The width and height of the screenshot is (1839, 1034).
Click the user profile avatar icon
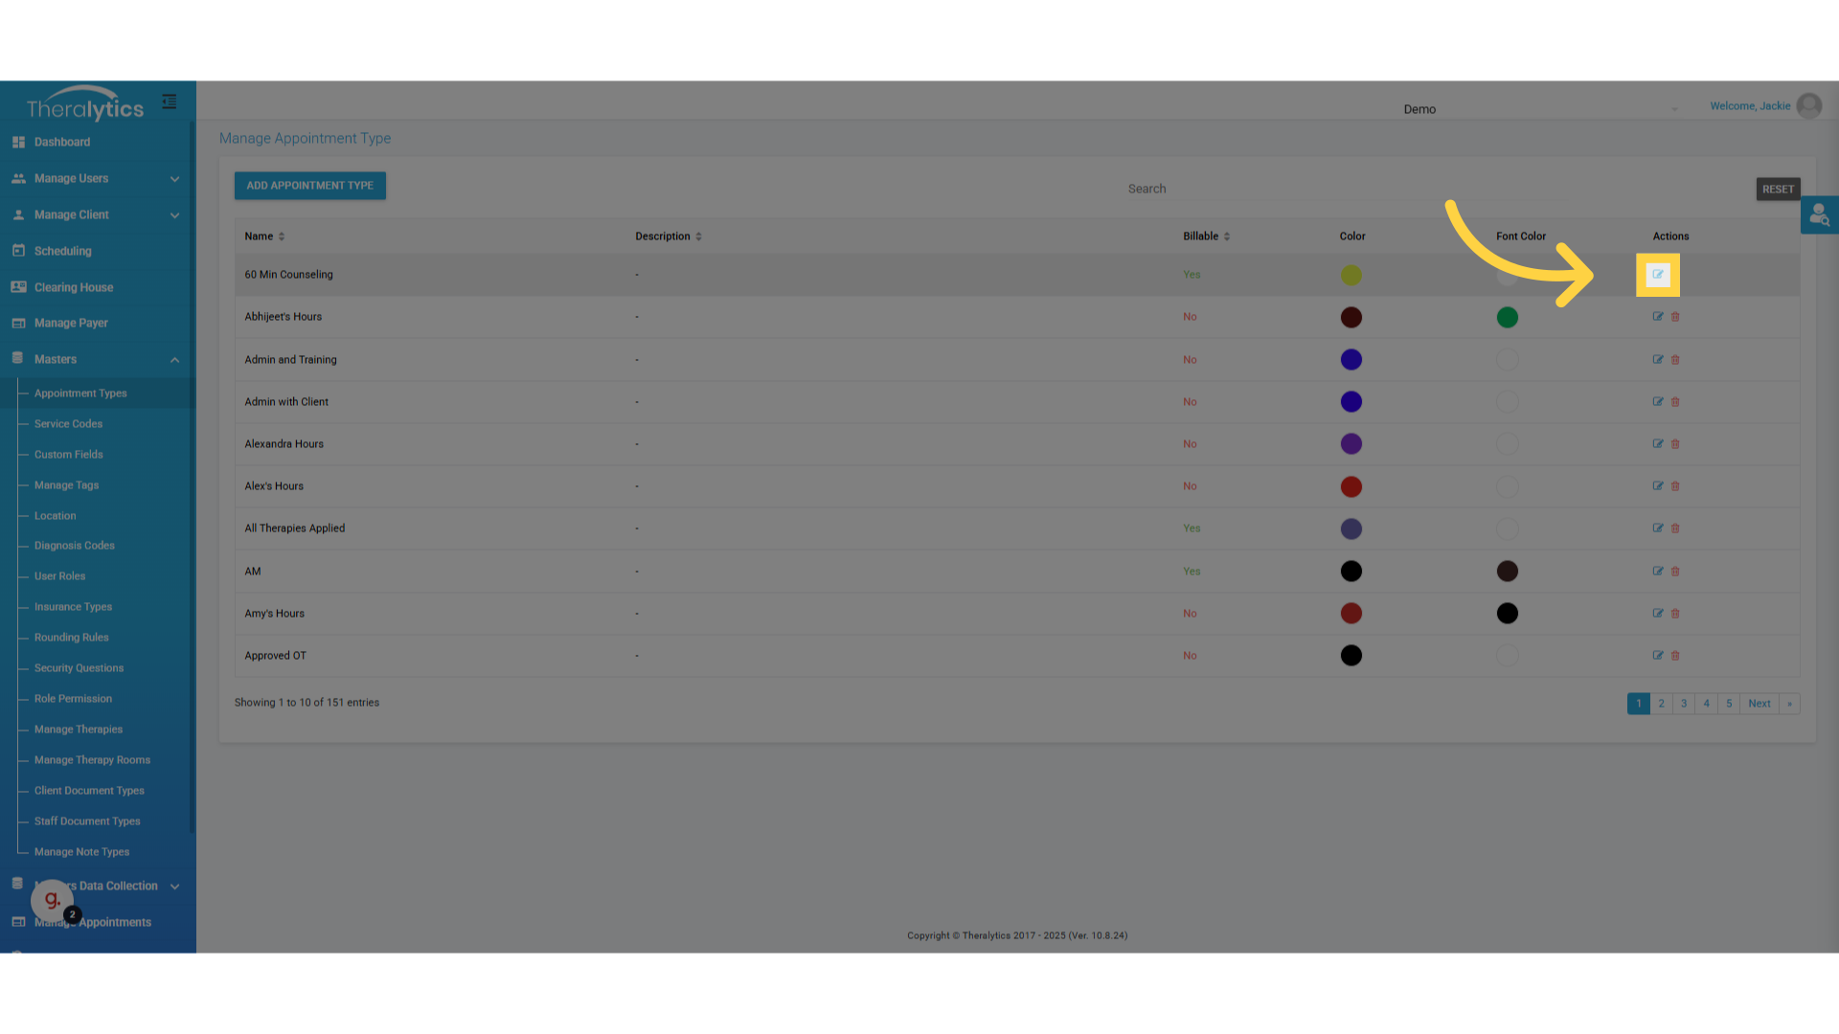(x=1808, y=106)
